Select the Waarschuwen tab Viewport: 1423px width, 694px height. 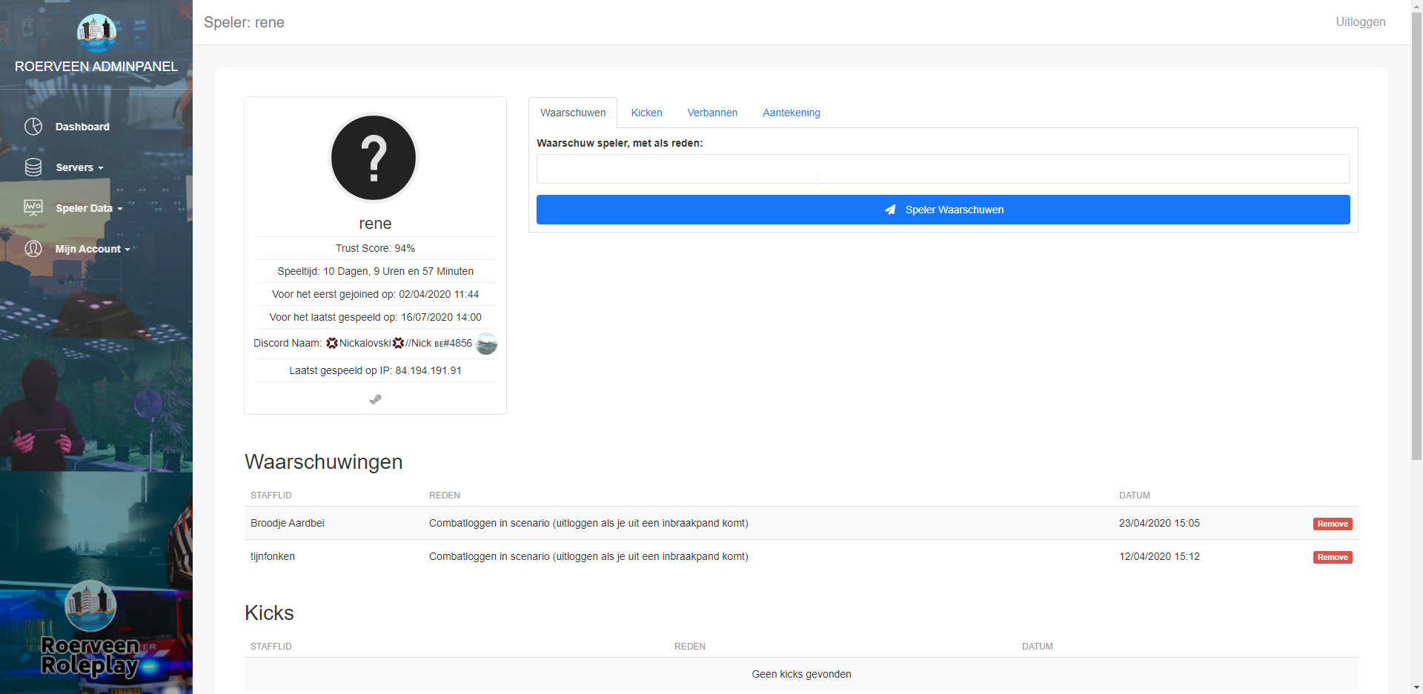[573, 113]
